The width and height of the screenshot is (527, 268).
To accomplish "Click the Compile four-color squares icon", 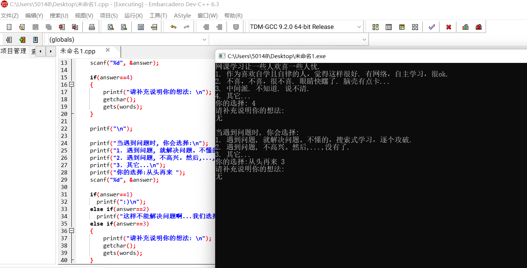I will click(x=375, y=27).
